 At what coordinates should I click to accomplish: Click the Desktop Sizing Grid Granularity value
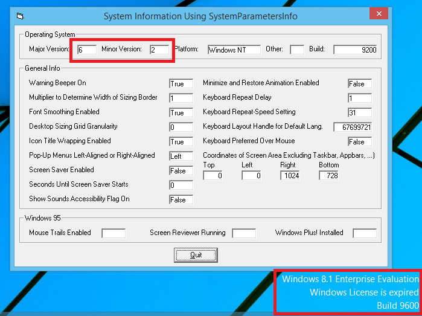[x=181, y=127]
